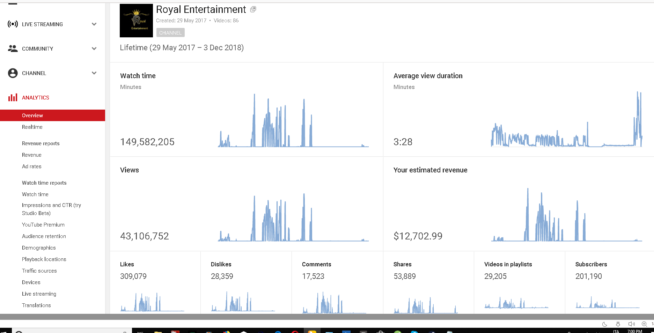The height and width of the screenshot is (333, 654).
Task: Click comments count 17,523
Action: click(x=313, y=276)
